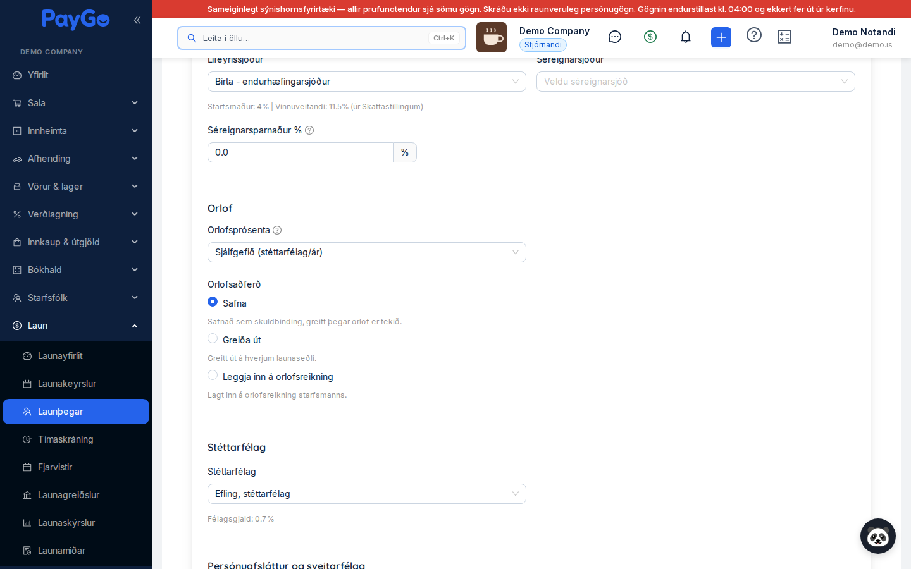Expand Innkaup & útgjöld menu
Screen dimensions: 911x569
click(76, 242)
